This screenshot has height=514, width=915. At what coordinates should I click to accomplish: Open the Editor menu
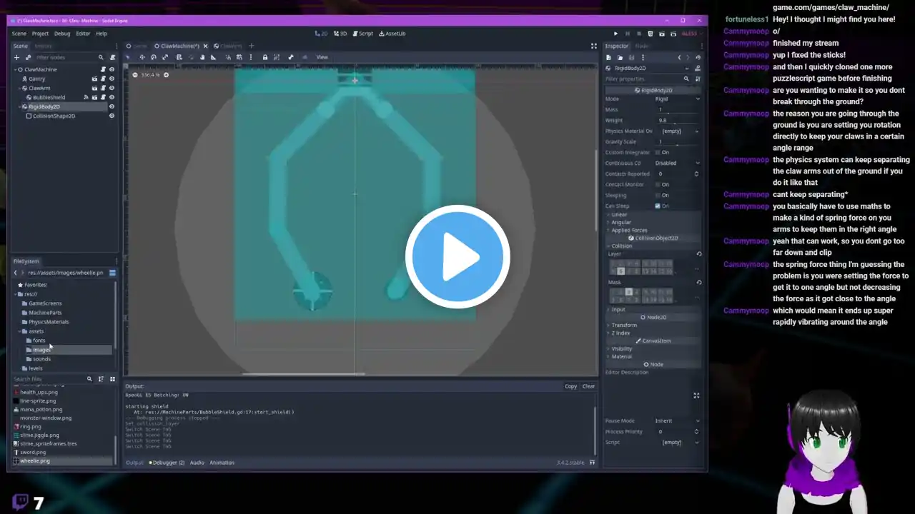click(83, 34)
